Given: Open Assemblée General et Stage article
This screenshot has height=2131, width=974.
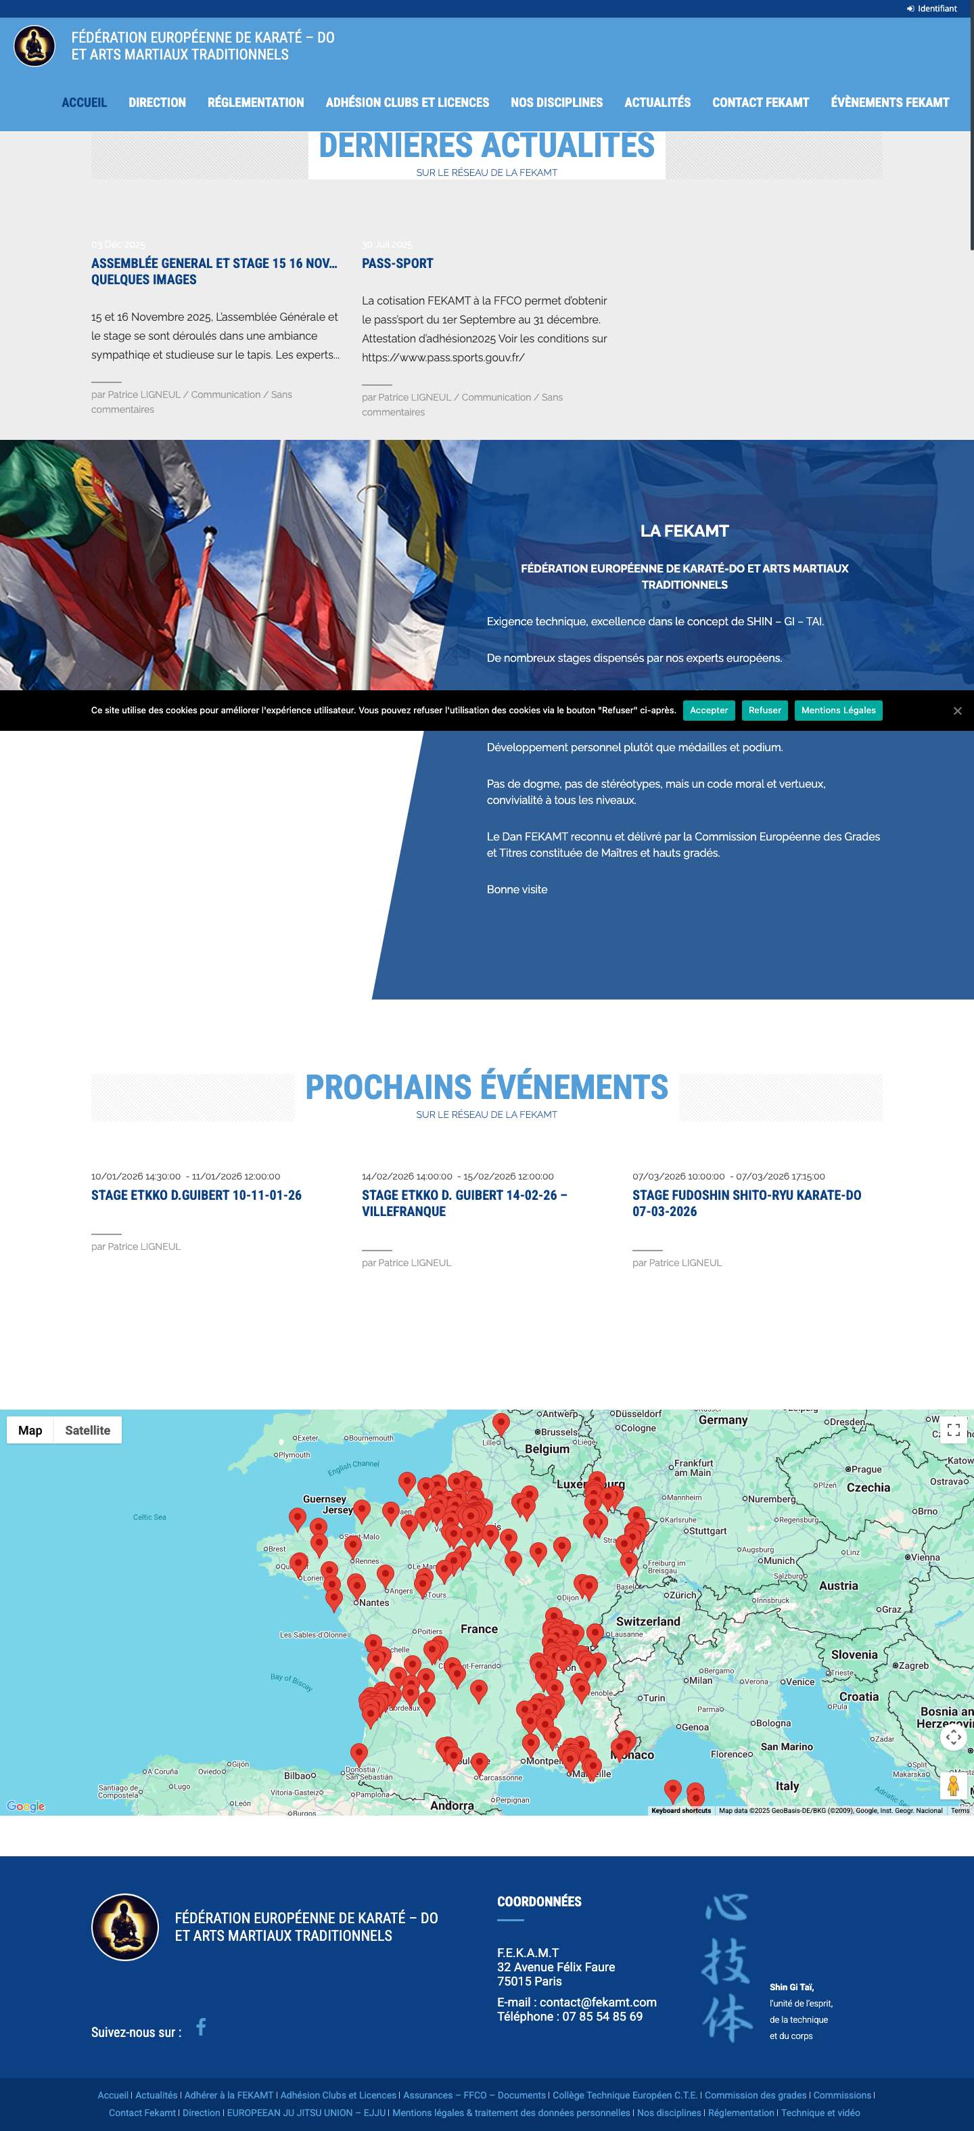Looking at the screenshot, I should 214,271.
